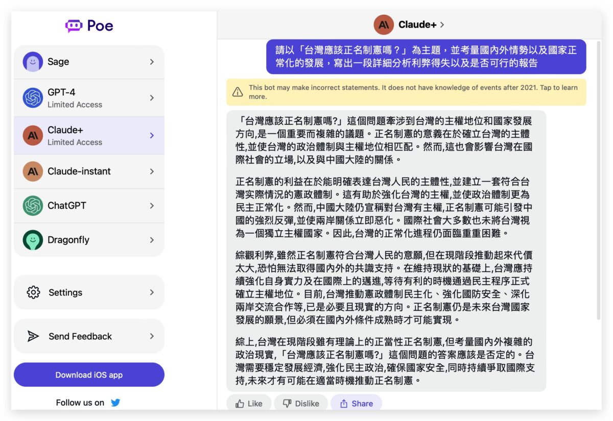Click the paragraph starting "正名制憲的利益"
The width and height of the screenshot is (613, 421).
coord(384,208)
